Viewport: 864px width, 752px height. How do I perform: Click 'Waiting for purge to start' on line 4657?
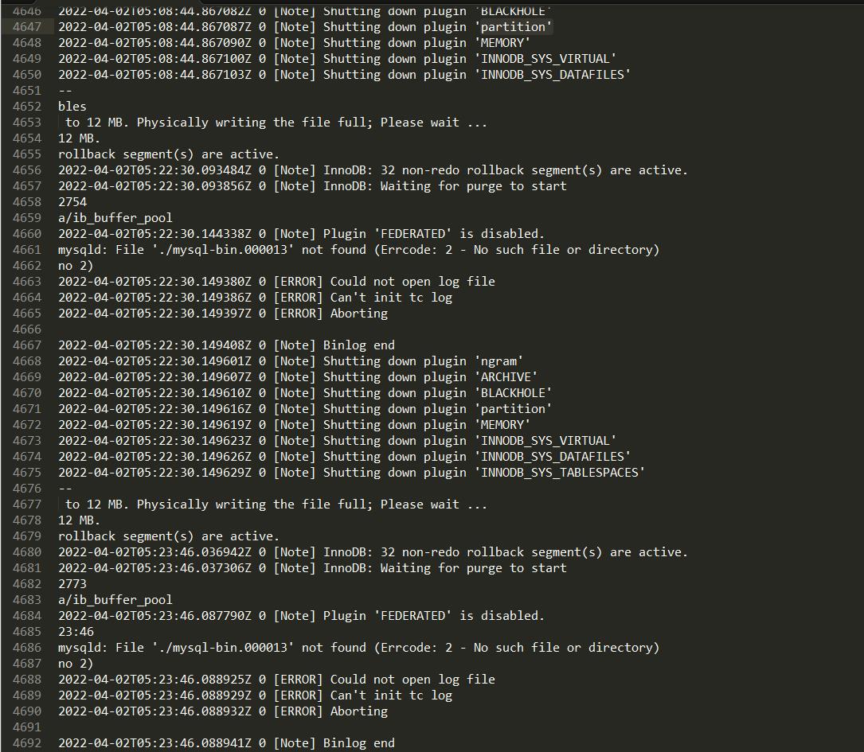[473, 186]
